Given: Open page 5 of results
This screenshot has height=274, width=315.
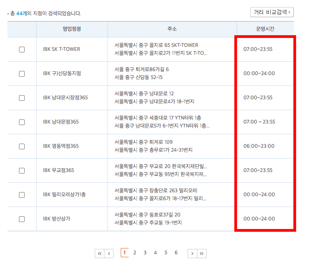Looking at the screenshot, I should tap(166, 253).
